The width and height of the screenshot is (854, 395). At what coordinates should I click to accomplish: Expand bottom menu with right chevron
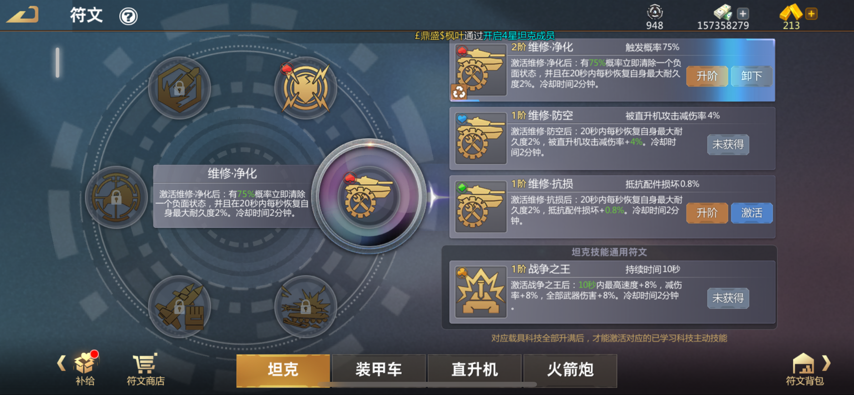point(826,363)
